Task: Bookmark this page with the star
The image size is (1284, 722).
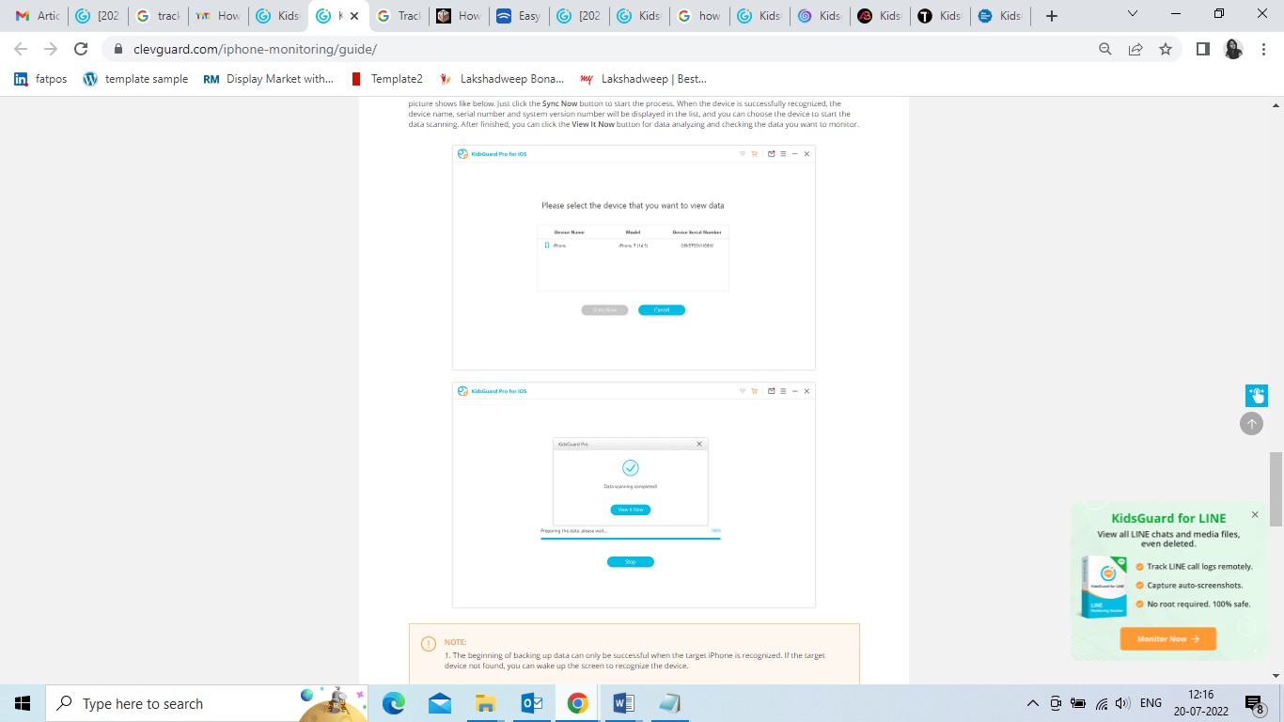Action: tap(1166, 49)
